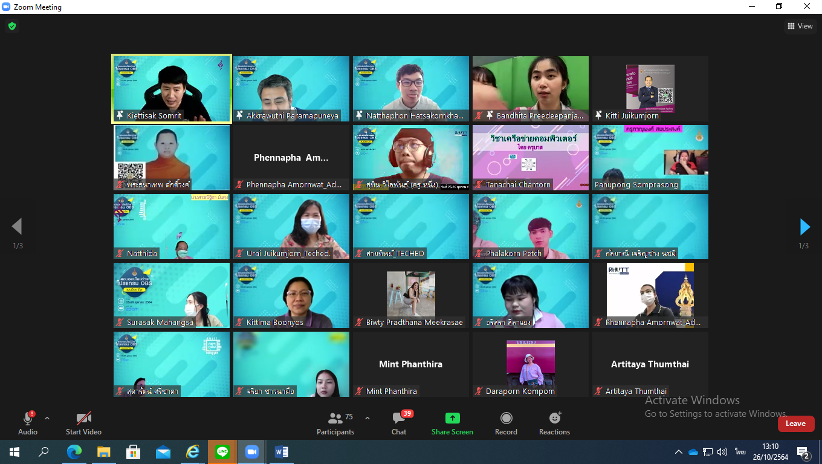Select Urai Juikumjorn_Teched video tile
The width and height of the screenshot is (822, 464).
(x=291, y=227)
